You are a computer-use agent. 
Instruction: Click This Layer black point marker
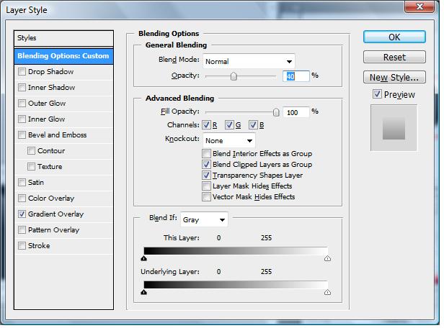144,258
